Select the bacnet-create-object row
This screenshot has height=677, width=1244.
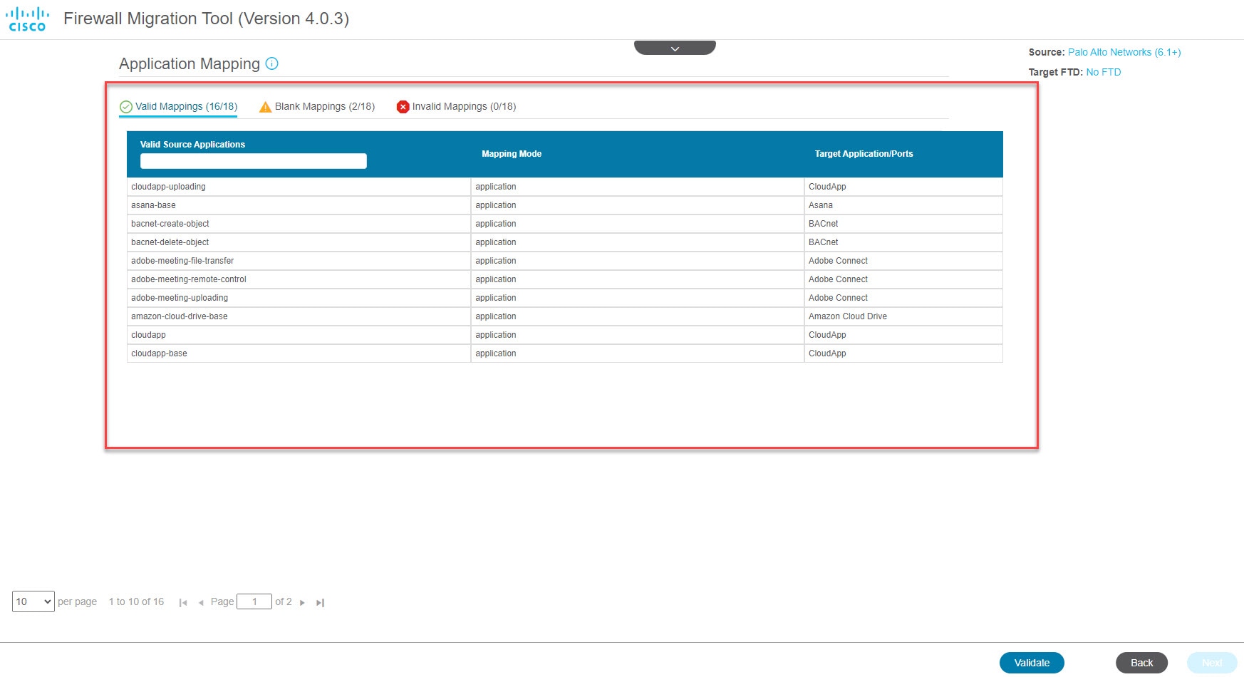pos(564,224)
